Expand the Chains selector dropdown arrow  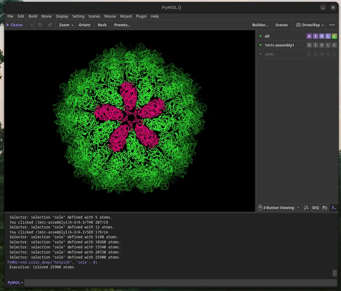pyautogui.click(x=32, y=25)
